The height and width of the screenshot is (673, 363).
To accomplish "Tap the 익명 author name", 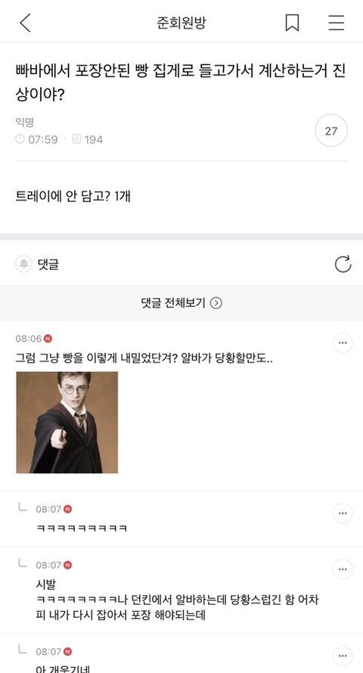I will point(24,123).
